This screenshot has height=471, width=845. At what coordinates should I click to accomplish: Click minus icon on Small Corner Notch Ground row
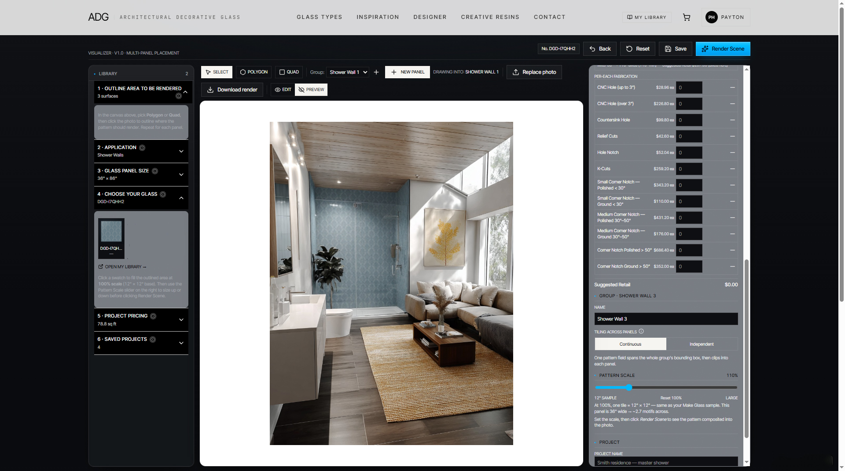click(x=732, y=201)
